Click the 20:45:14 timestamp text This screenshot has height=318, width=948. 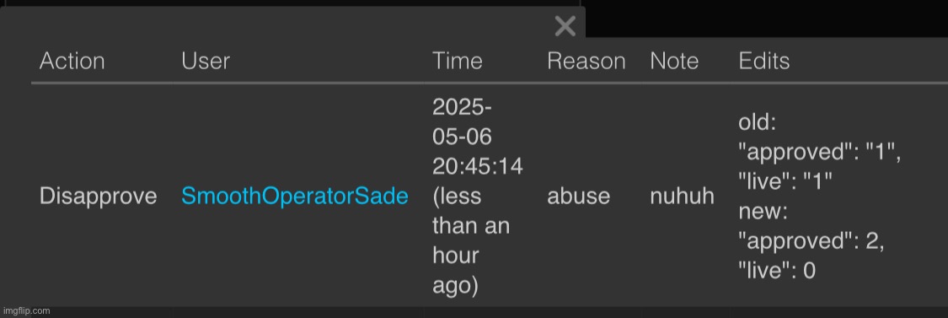pyautogui.click(x=478, y=166)
